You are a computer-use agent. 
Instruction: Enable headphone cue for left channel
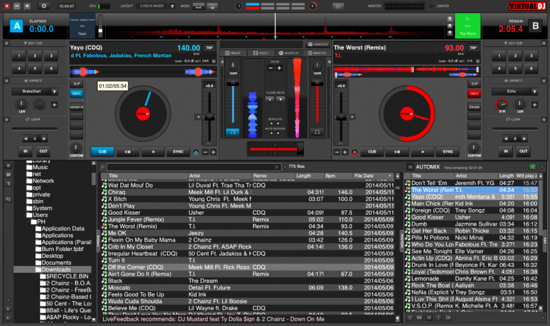click(233, 131)
